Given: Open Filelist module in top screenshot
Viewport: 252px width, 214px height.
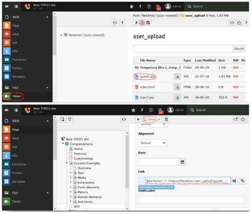Looking at the screenshot, I should (13, 96).
